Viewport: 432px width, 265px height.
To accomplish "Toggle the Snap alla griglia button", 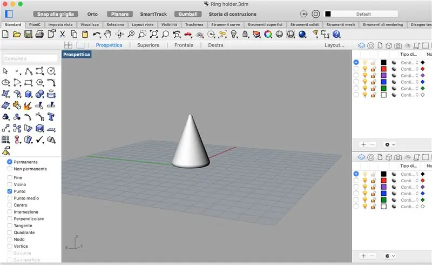I will 56,14.
